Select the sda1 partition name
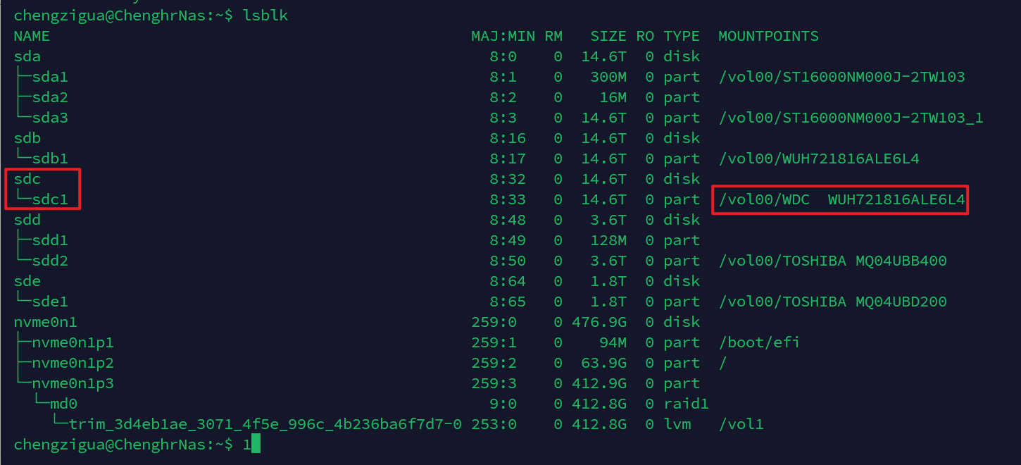The image size is (1021, 465). tap(50, 77)
